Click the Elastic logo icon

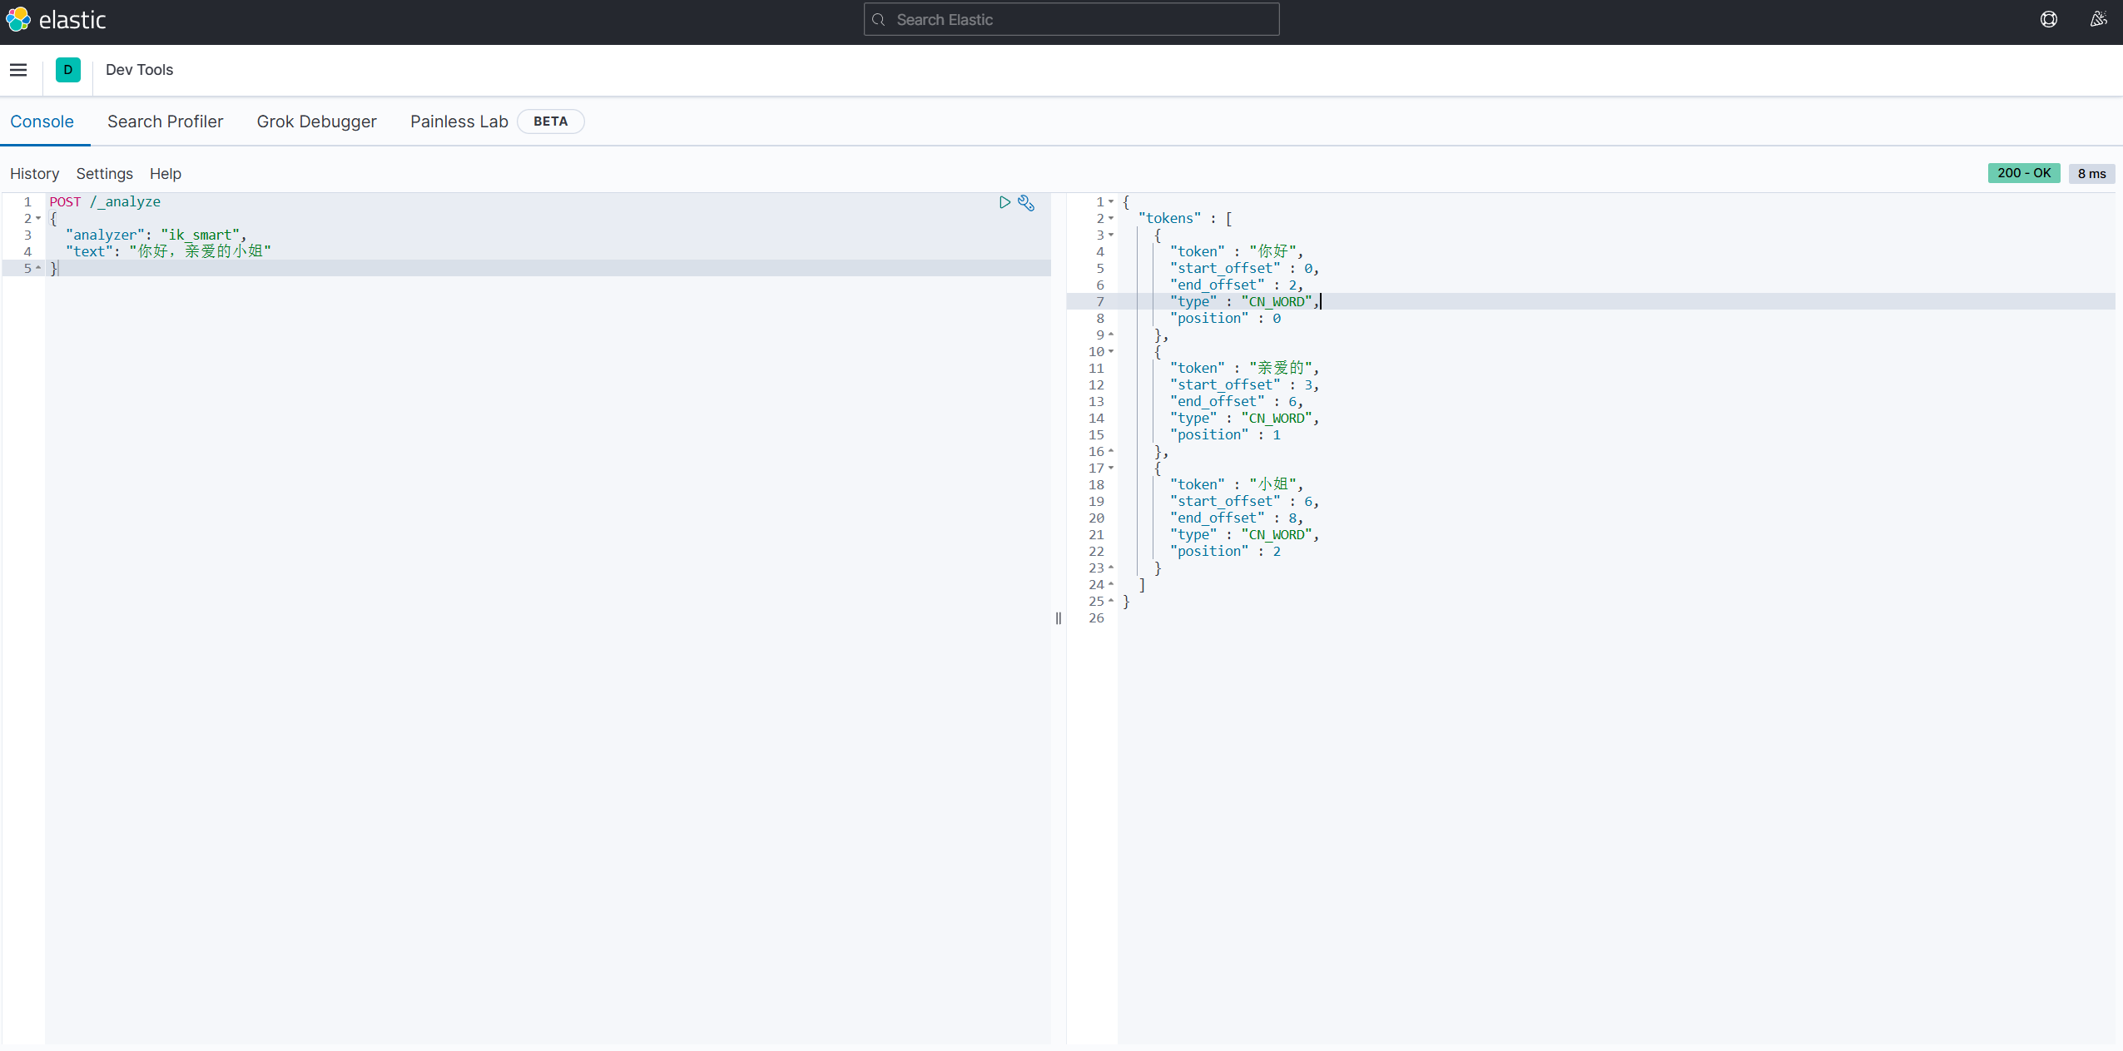point(18,19)
